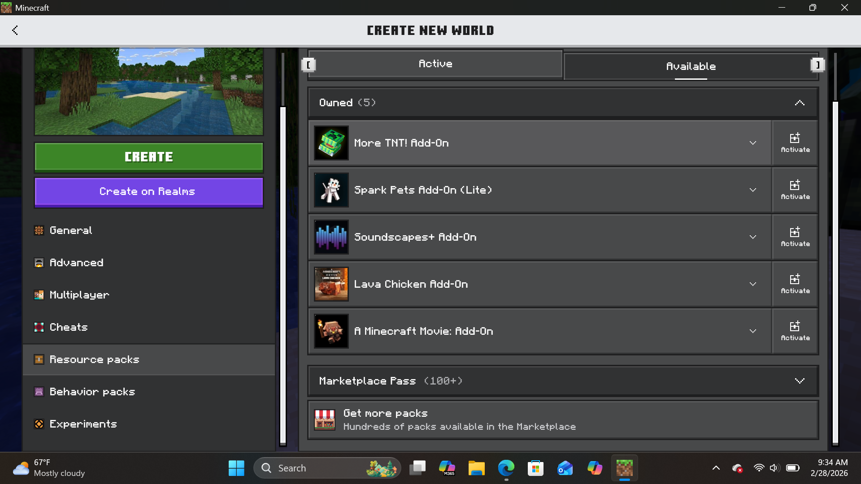The image size is (861, 484).
Task: Activate A Minecraft Movie: Add-On
Action: tap(795, 331)
